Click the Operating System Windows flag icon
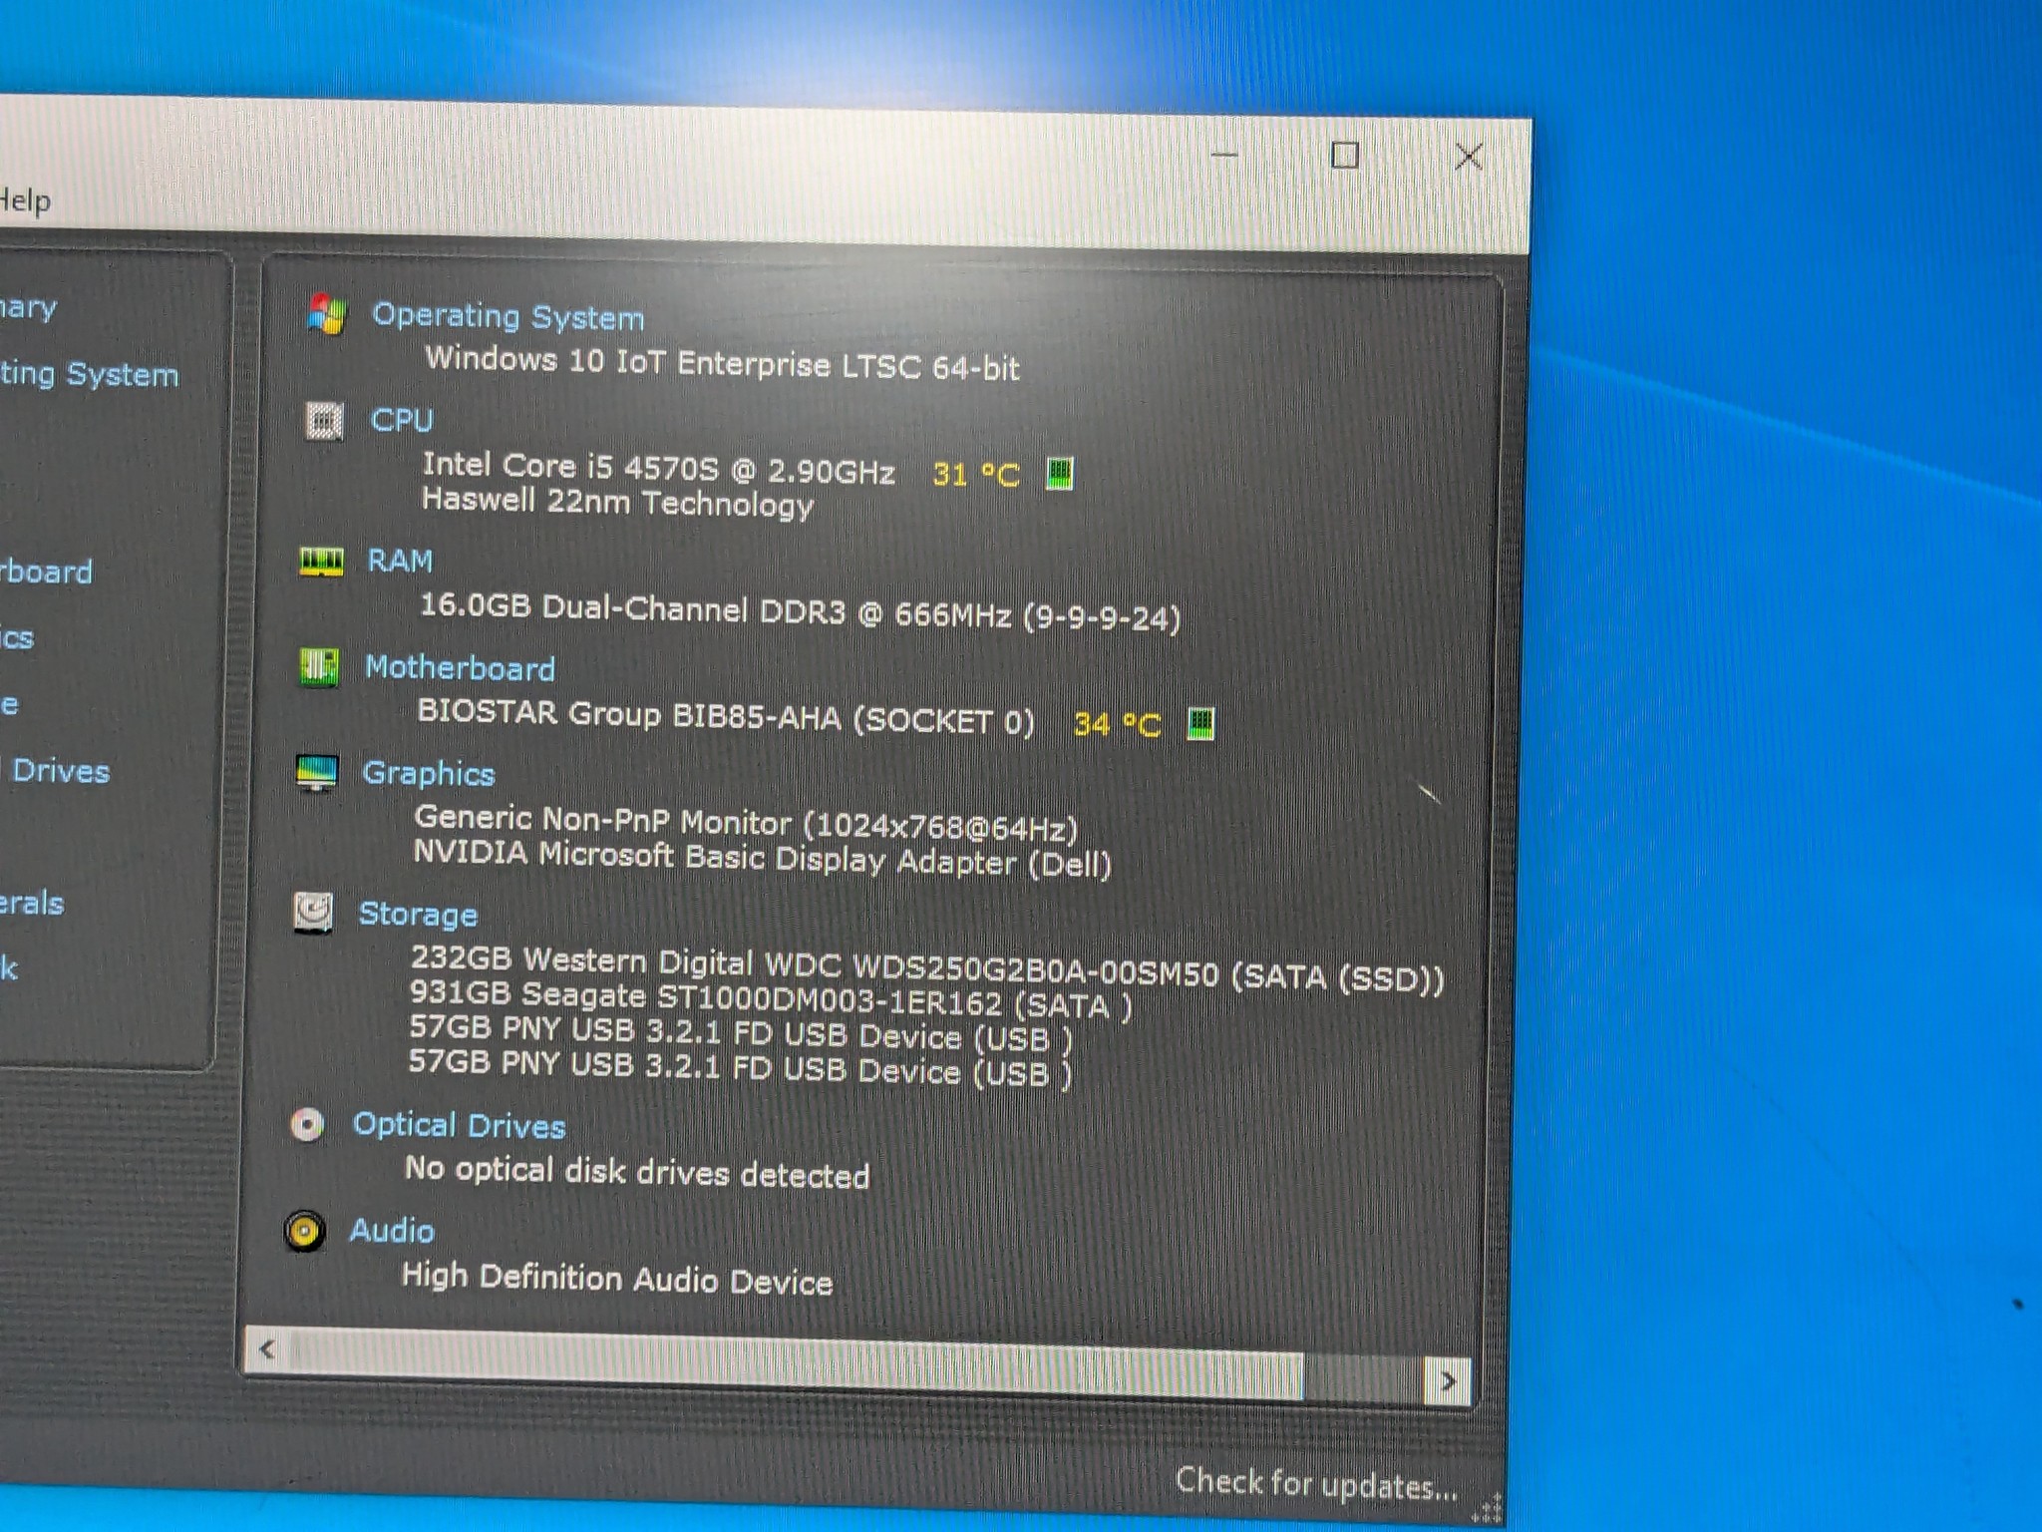This screenshot has height=1532, width=2042. click(x=326, y=313)
